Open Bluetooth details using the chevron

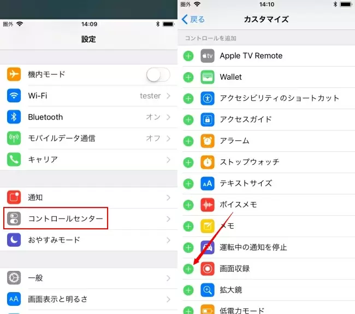pos(168,117)
